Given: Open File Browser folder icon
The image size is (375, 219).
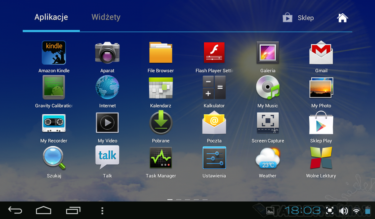Looking at the screenshot, I should coord(161,53).
